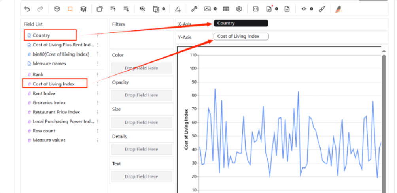Open three-dot menu for Measure names

click(x=98, y=63)
